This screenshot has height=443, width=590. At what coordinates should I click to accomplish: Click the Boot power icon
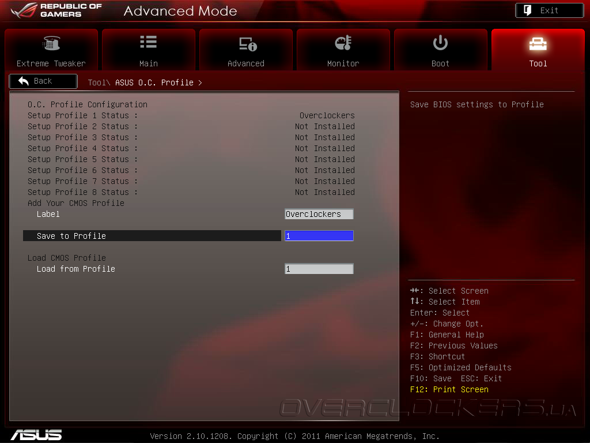[440, 43]
